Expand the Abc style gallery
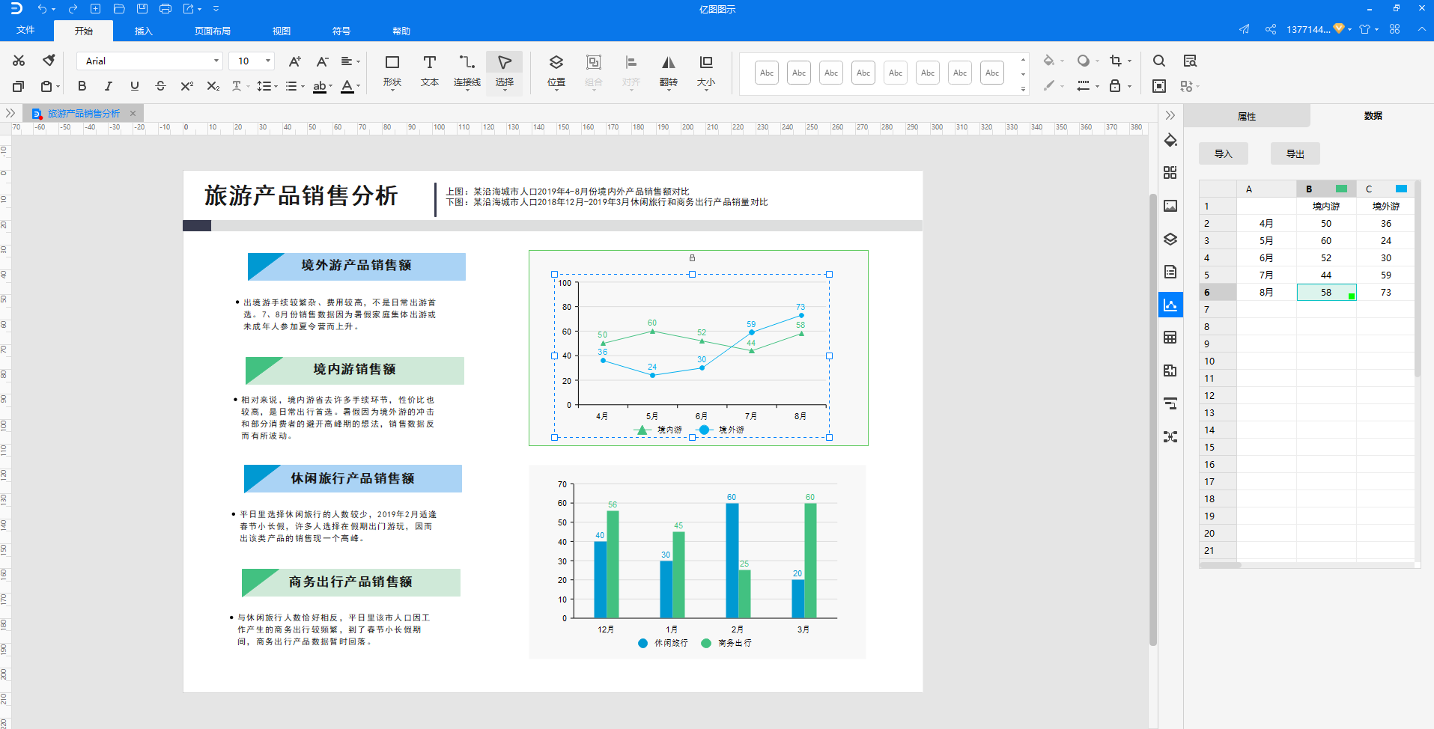 pyautogui.click(x=1023, y=89)
